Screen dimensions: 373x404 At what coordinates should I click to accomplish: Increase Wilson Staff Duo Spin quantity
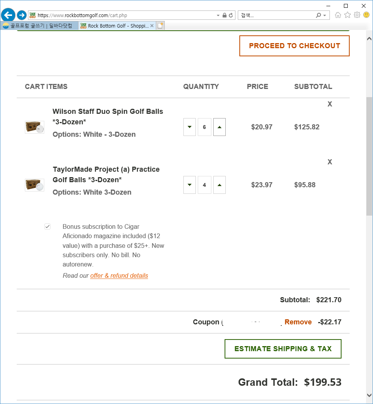coord(220,127)
